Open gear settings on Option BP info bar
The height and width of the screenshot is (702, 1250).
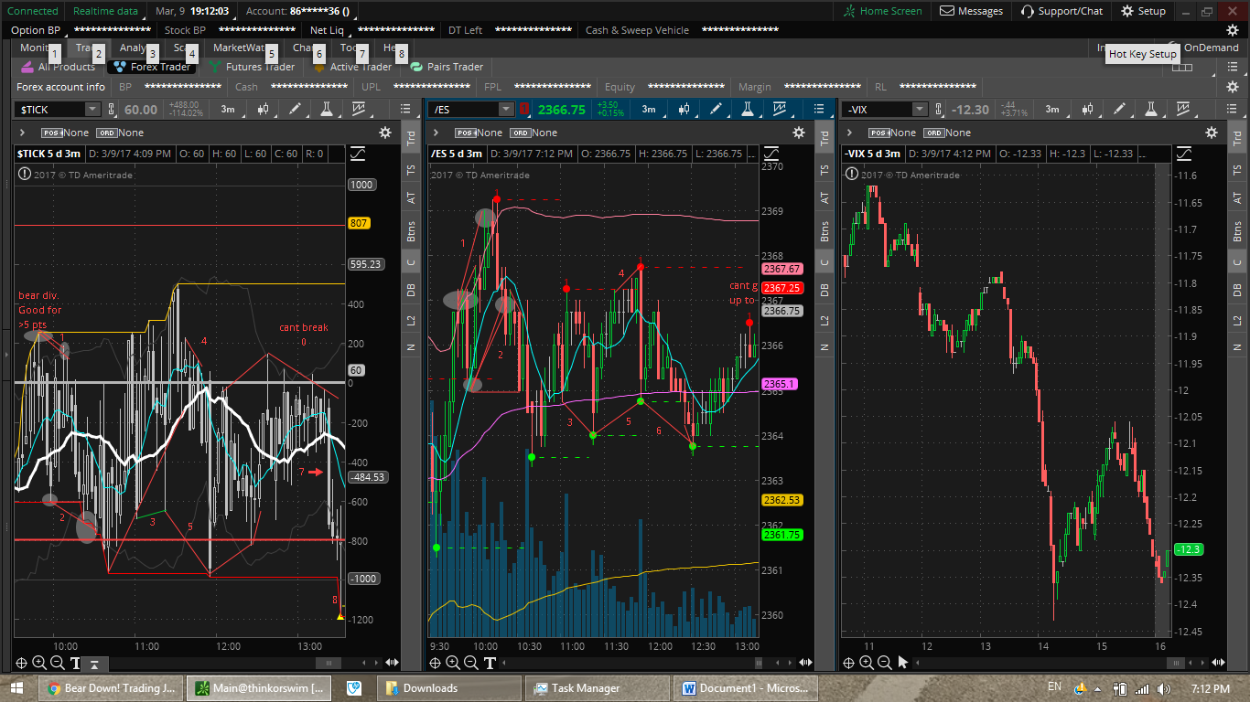pos(1233,30)
